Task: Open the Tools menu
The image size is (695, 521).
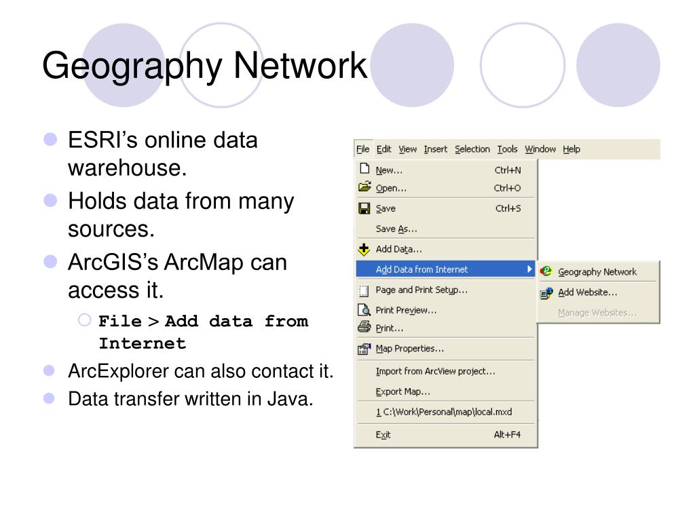Action: 507,149
